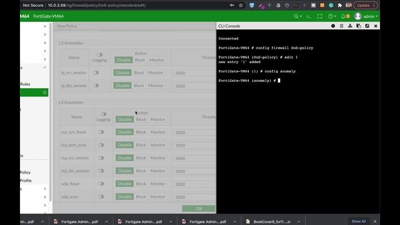Enable logging for tcp_syn_flood
The image size is (400, 225).
(101, 132)
